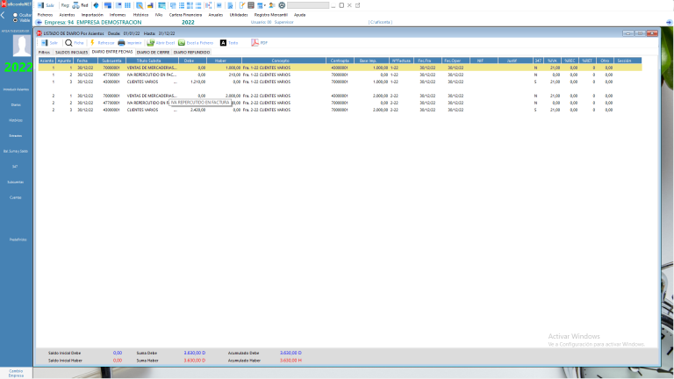Click the calculator icon in the top toolbar

251,5
